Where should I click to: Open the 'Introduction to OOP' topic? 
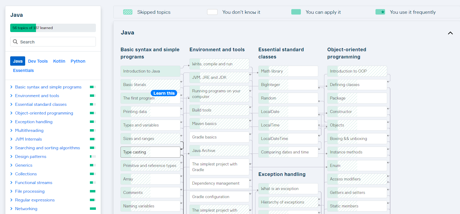tap(357, 71)
